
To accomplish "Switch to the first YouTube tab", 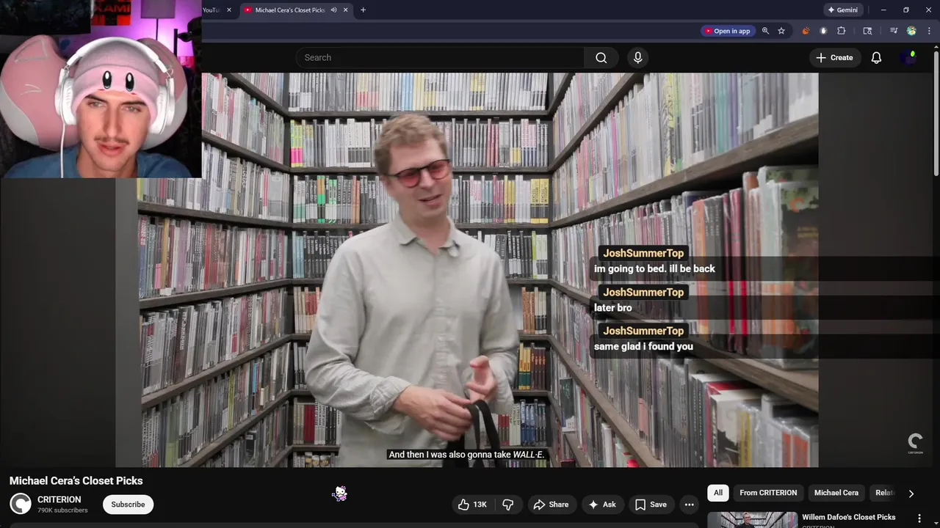I will click(211, 10).
